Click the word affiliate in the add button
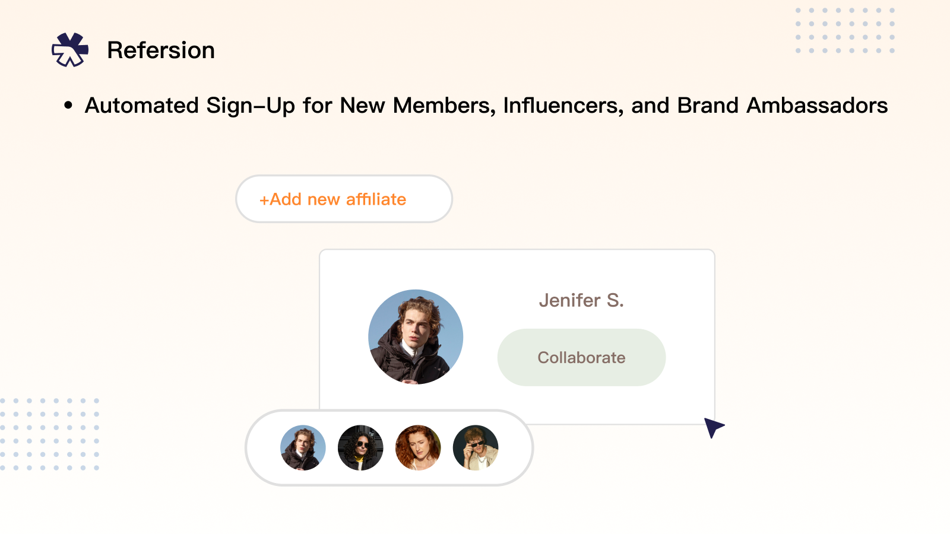This screenshot has width=950, height=534. tap(376, 199)
